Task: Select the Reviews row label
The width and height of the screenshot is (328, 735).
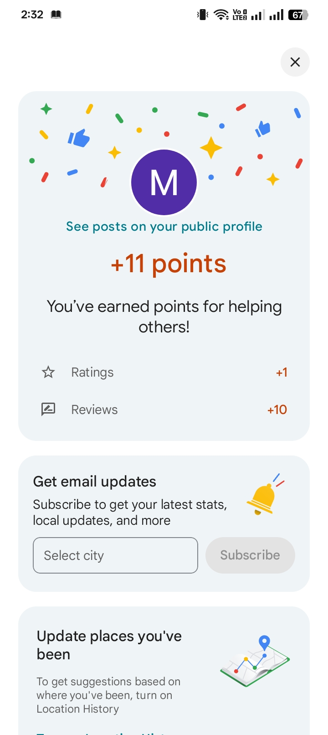Action: click(94, 409)
